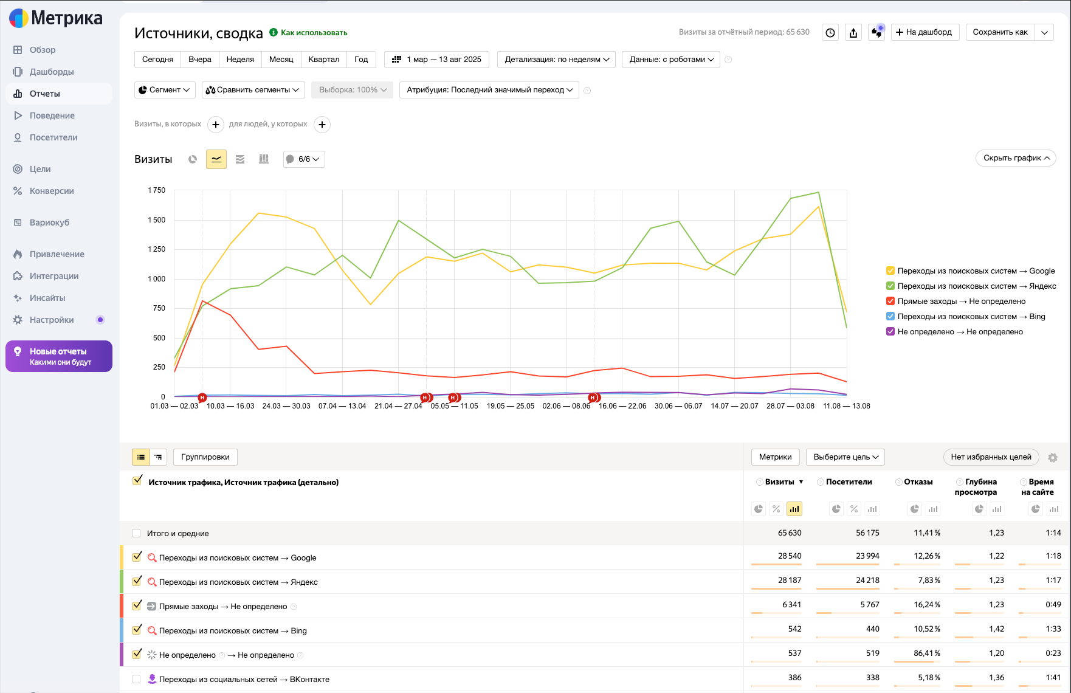This screenshot has height=693, width=1071.
Task: Click Нет избранных целей pill
Action: [991, 457]
